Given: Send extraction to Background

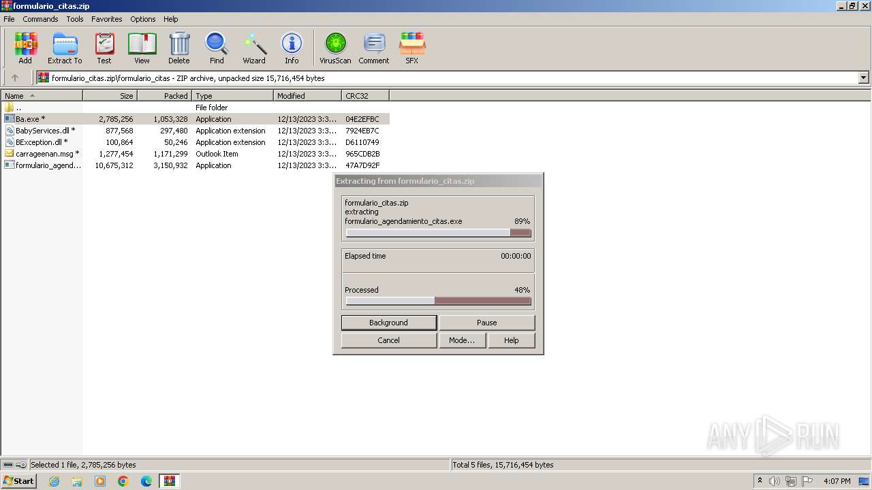Looking at the screenshot, I should 389,323.
